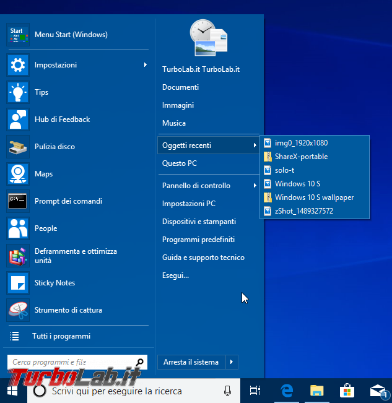Launch the Sticky Notes icon

coord(18,283)
